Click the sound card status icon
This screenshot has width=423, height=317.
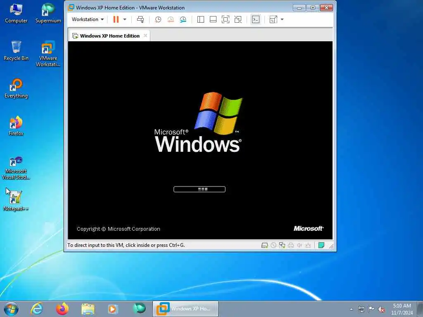click(x=299, y=245)
